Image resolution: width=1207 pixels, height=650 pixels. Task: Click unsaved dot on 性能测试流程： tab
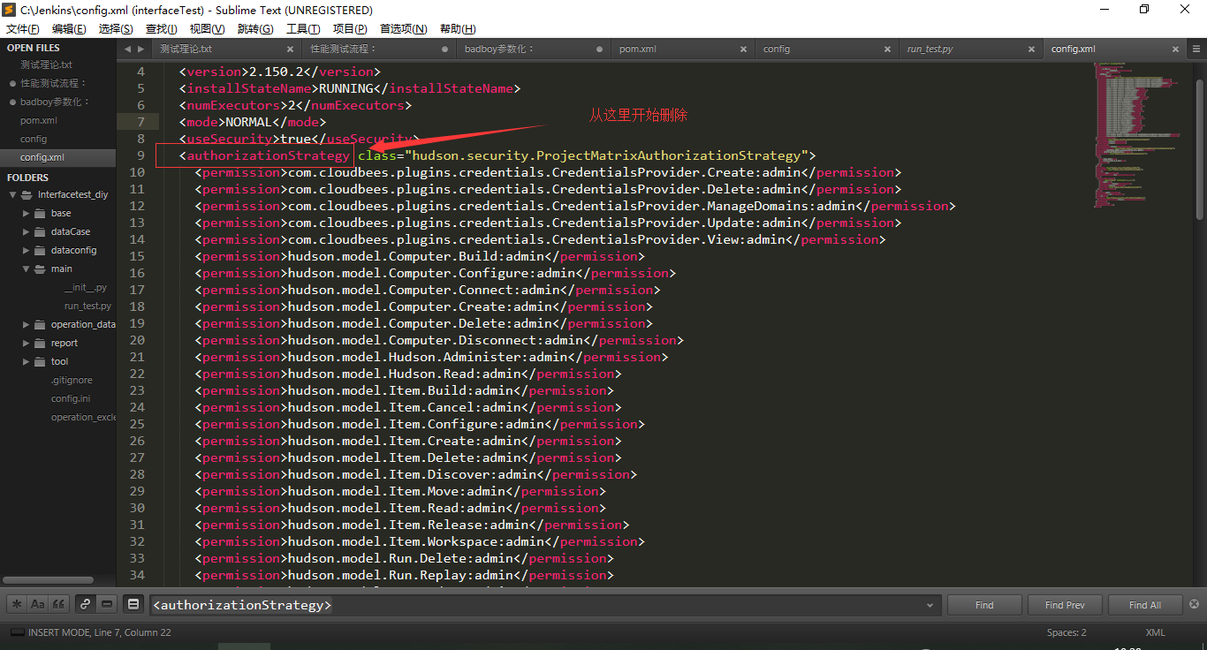point(446,49)
